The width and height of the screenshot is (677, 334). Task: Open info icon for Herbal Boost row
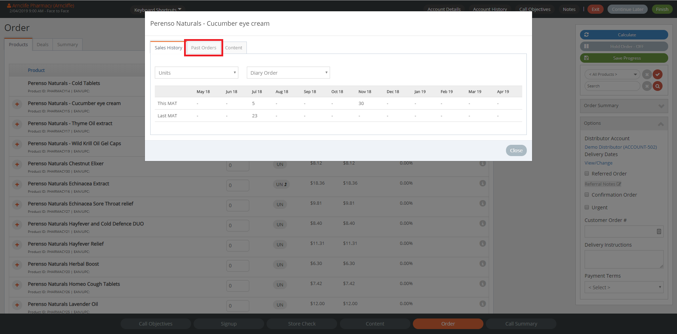pos(483,264)
